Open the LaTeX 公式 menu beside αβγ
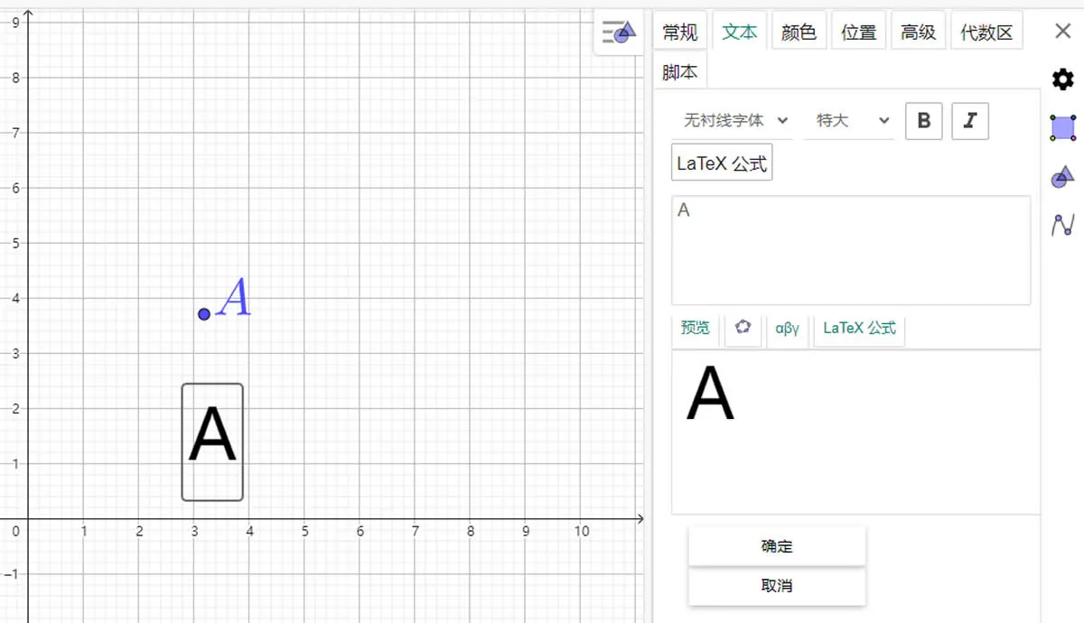Screen dimensions: 1084x623 click(859, 329)
